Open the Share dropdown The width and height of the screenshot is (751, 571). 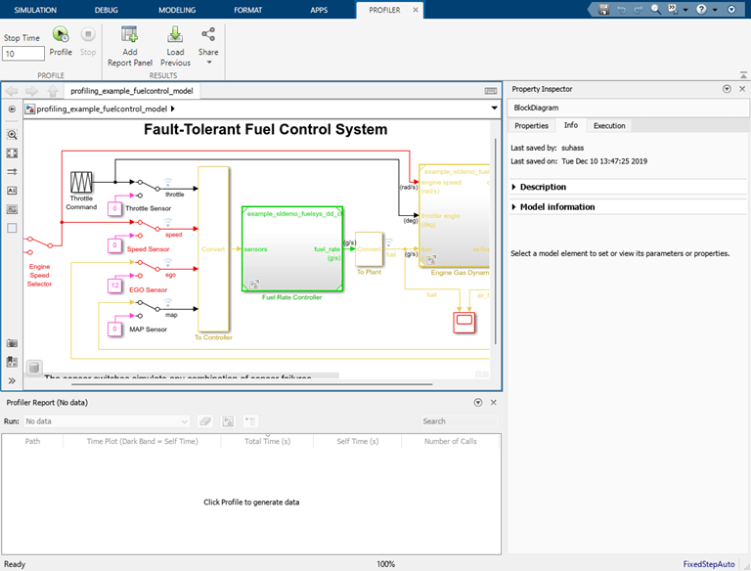coord(208,62)
